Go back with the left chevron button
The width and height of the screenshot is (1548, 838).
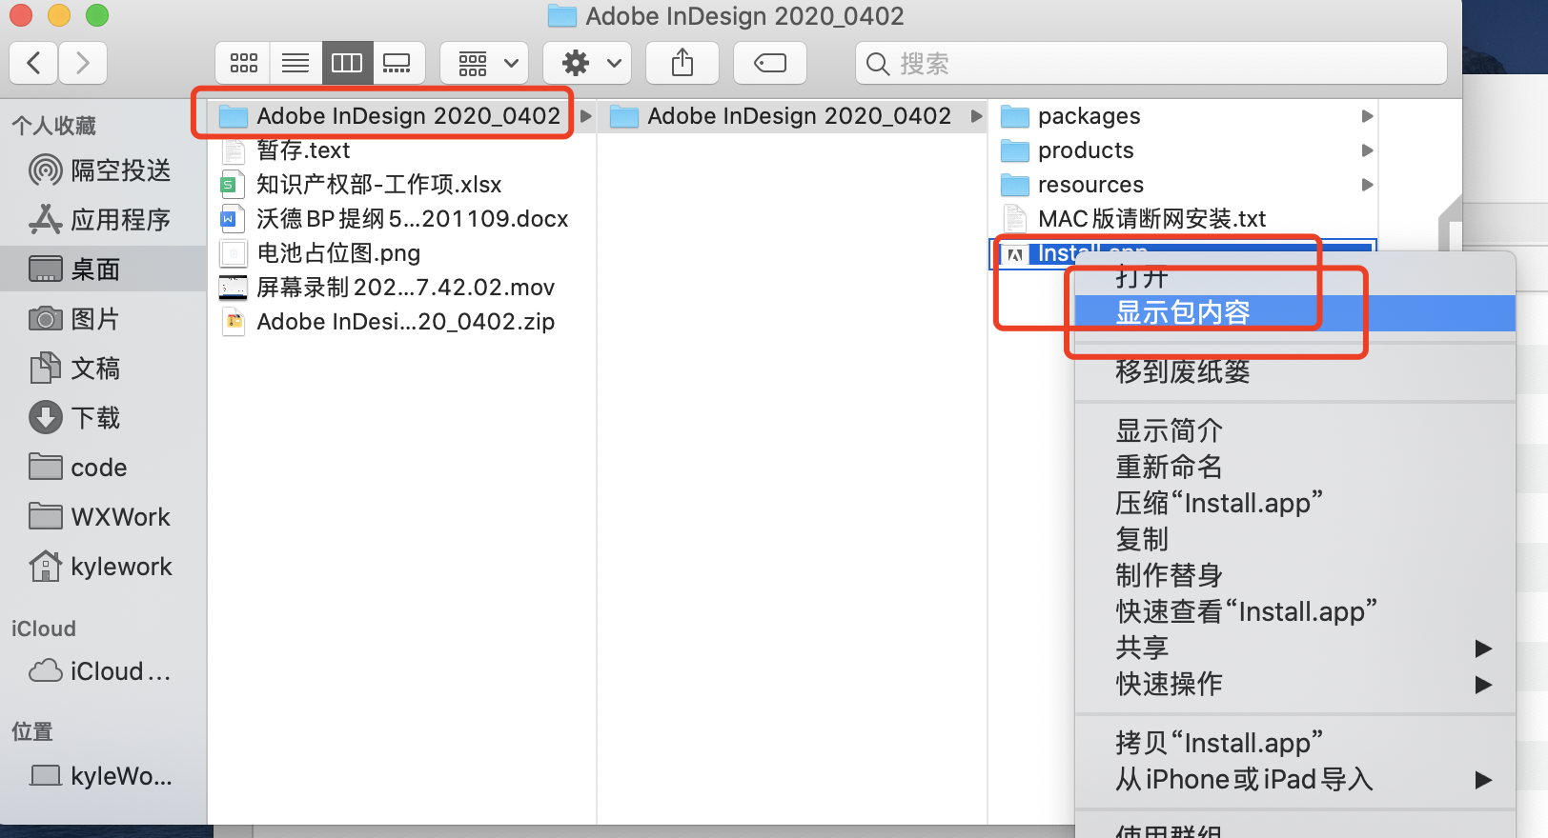[x=33, y=64]
